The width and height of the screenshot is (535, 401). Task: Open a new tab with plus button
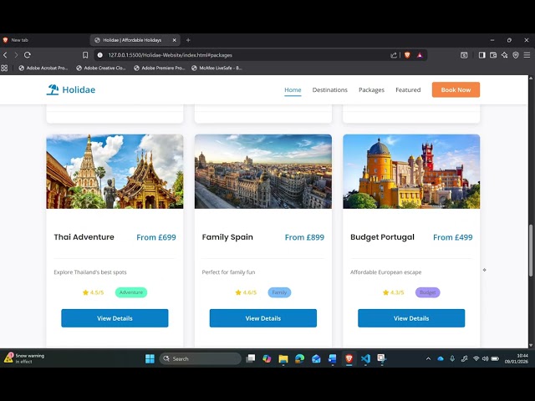pos(188,40)
